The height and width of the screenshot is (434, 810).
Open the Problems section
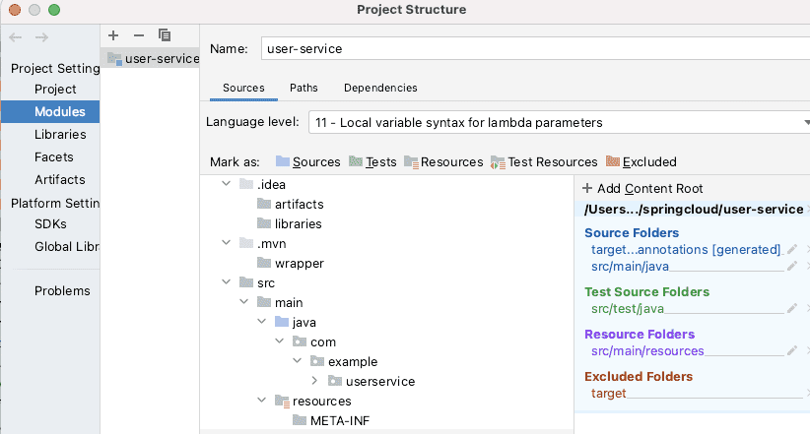click(x=62, y=291)
